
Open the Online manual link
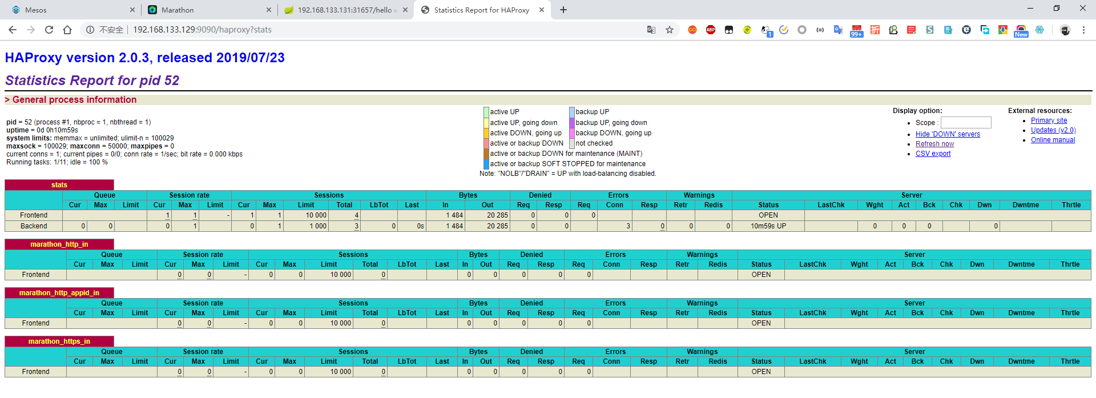tap(1053, 140)
